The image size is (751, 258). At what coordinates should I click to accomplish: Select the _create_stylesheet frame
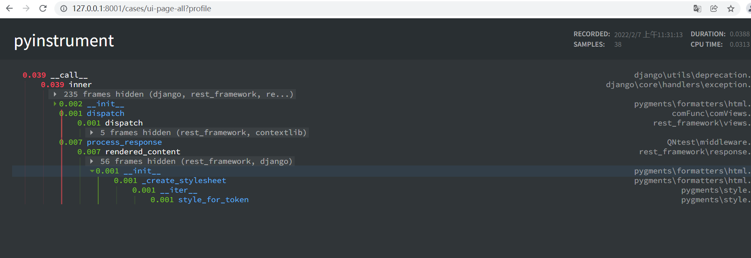point(170,180)
